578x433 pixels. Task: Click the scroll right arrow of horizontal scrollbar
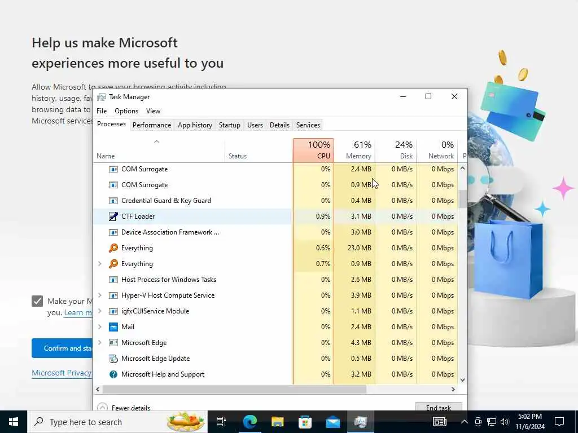coord(453,389)
